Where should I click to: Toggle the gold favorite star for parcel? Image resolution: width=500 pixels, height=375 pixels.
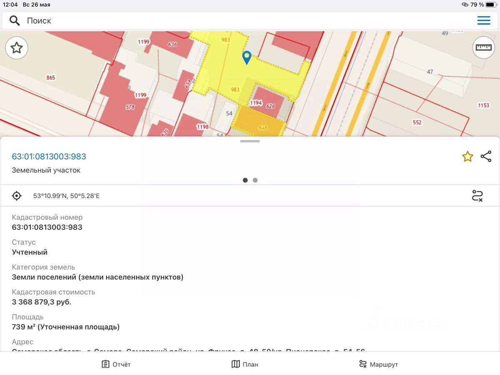(x=467, y=157)
